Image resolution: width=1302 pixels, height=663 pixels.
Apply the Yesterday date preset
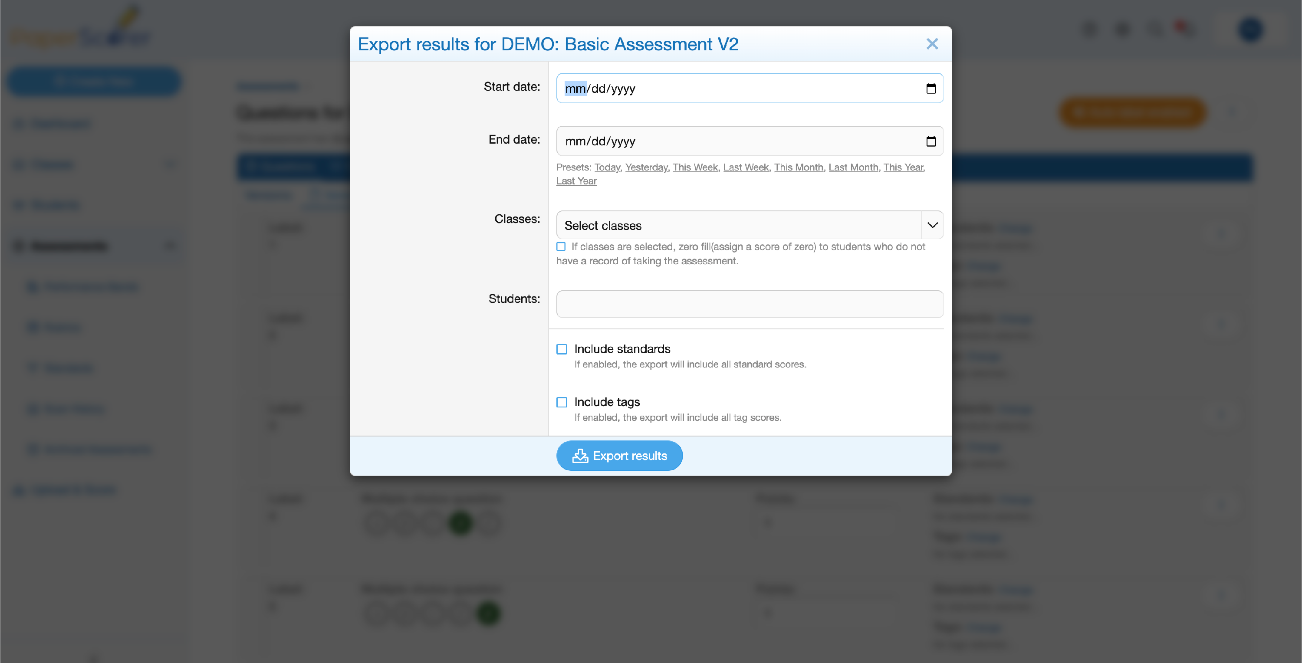click(647, 167)
